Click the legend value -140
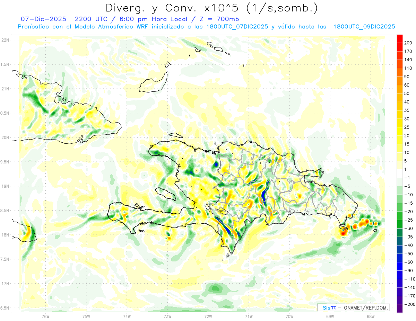This screenshot has width=416, height=321. point(410,288)
